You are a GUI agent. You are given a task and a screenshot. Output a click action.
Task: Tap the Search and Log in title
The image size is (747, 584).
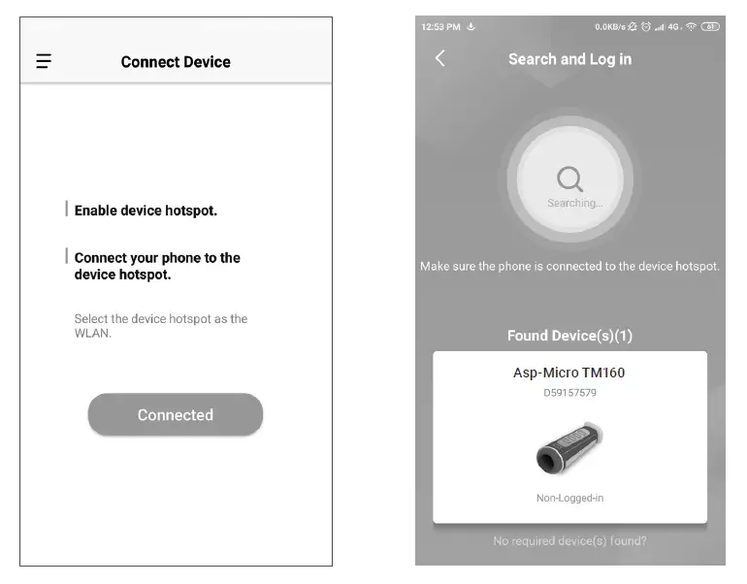click(x=569, y=59)
